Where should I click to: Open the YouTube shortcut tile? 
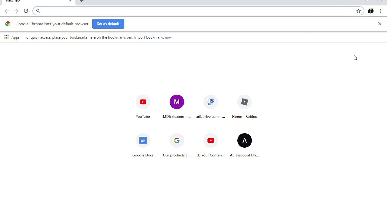click(143, 107)
